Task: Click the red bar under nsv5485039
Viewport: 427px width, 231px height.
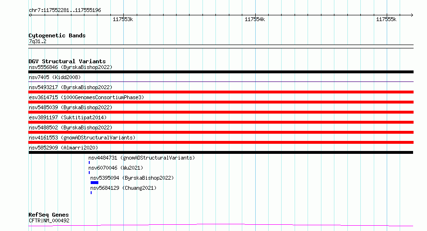Action: point(221,112)
